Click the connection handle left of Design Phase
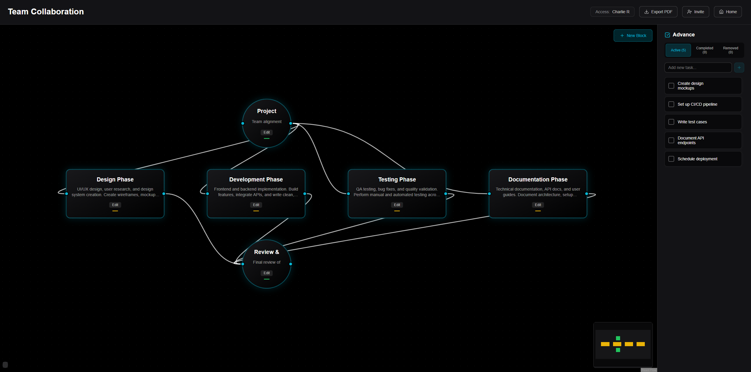 [x=66, y=193]
